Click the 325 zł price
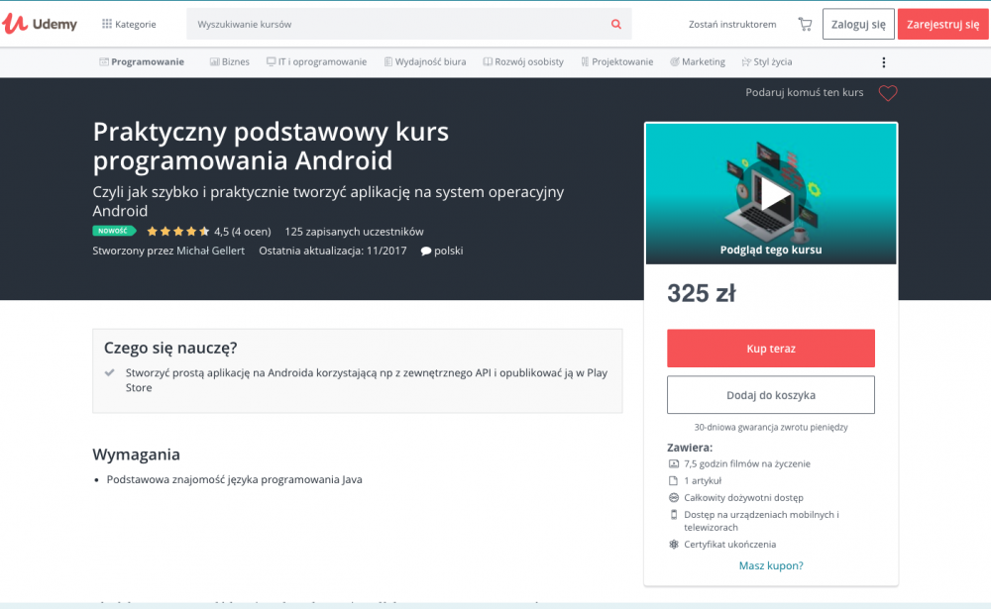Viewport: 991px width, 609px height. pos(702,293)
